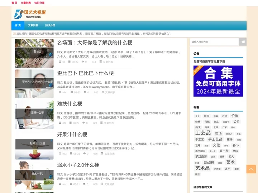This screenshot has height=193, width=258.
Task: Open article title 溺水小子2.0什么梗
Action: 78,165
